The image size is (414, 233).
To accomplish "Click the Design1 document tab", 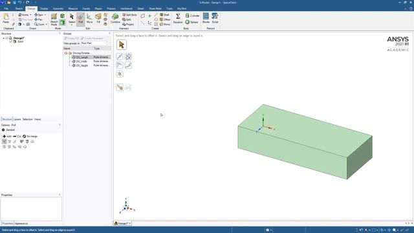I will (x=123, y=223).
